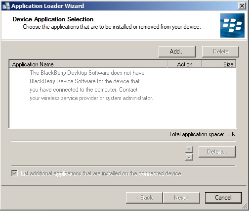
Task: Close the wizard with the X button
Action: [x=242, y=6]
